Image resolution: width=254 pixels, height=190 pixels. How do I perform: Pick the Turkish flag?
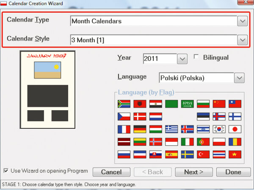pos(203,155)
